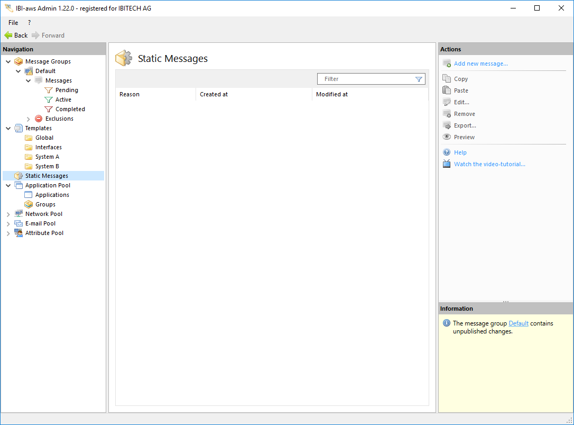Click the Preview eye icon
574x425 pixels.
pos(447,137)
